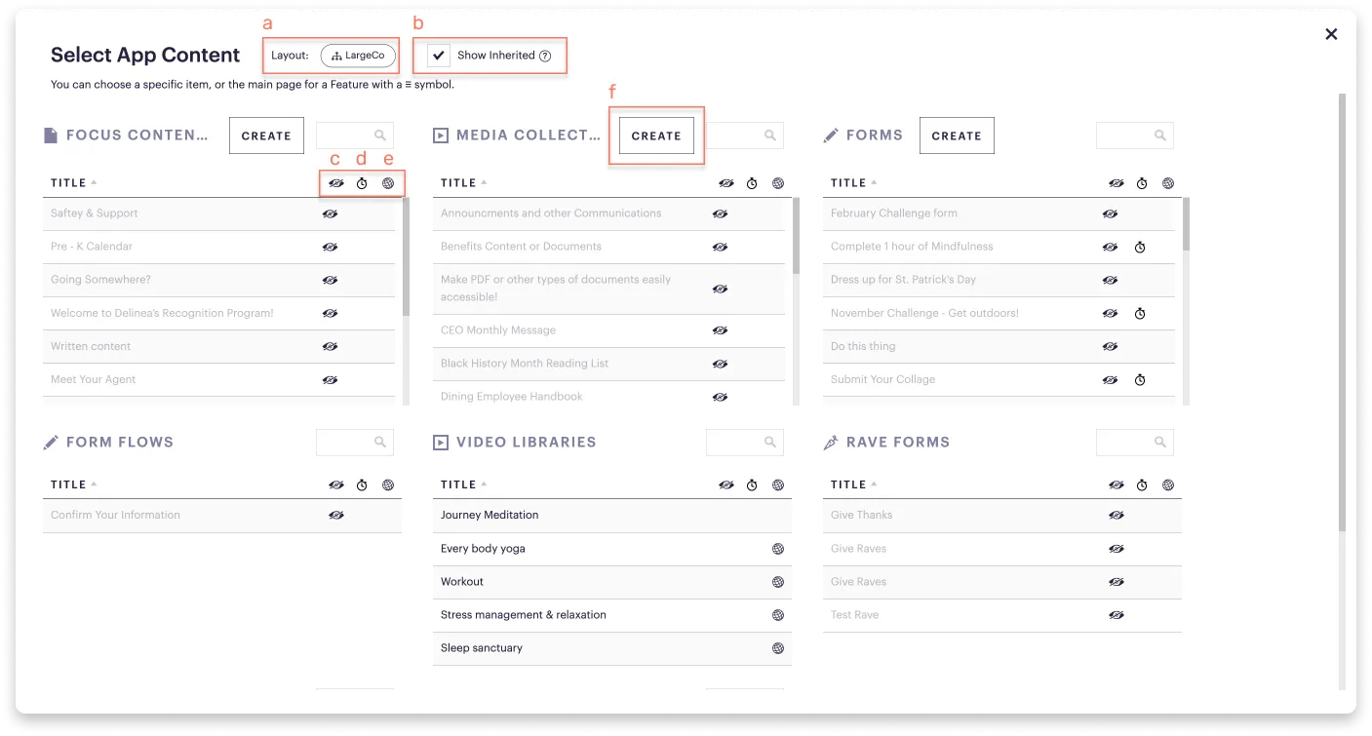Click the stopwatch icon on November Challenge row
Screen dimensions: 1372x736
[x=1140, y=314]
